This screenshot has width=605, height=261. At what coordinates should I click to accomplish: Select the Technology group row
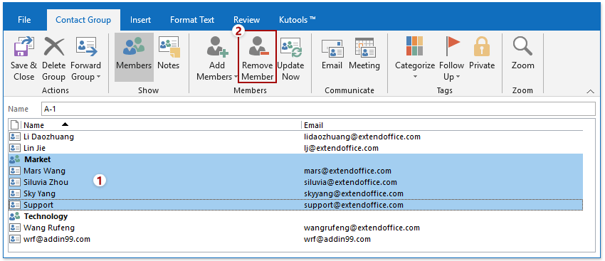click(x=295, y=216)
